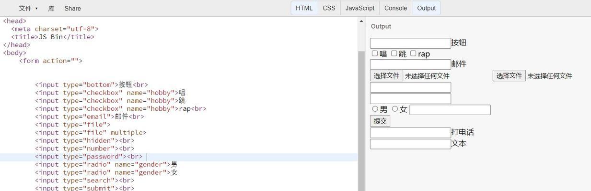Click the Output panel heading
Screen dimensions: 591x191
(381, 26)
